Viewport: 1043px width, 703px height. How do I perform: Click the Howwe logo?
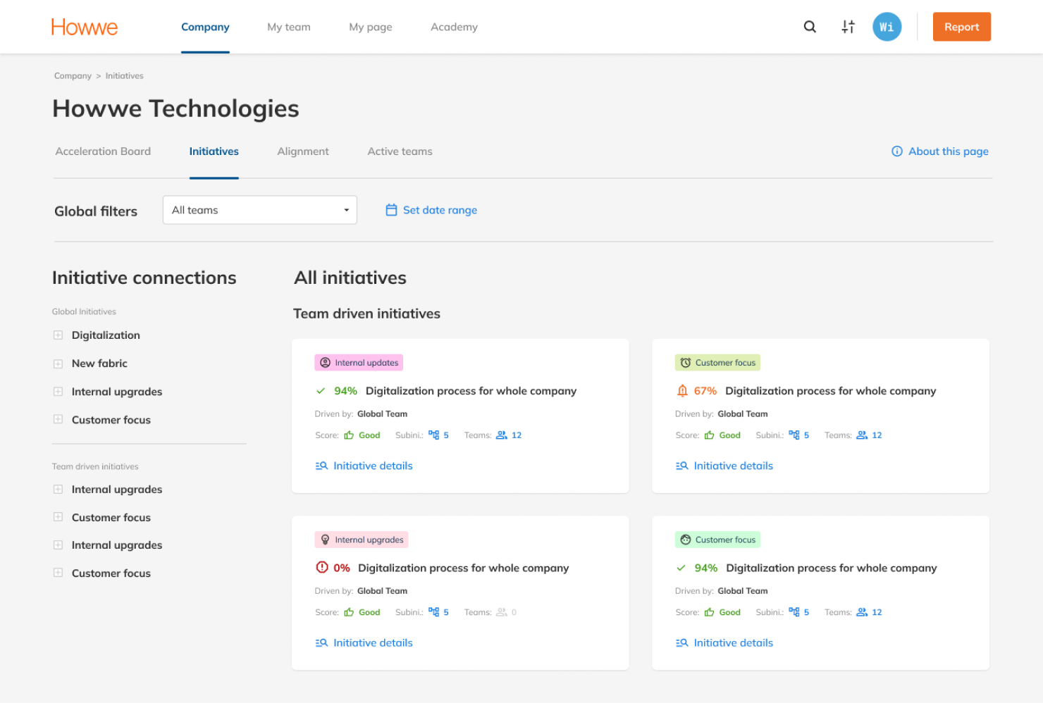tap(84, 27)
